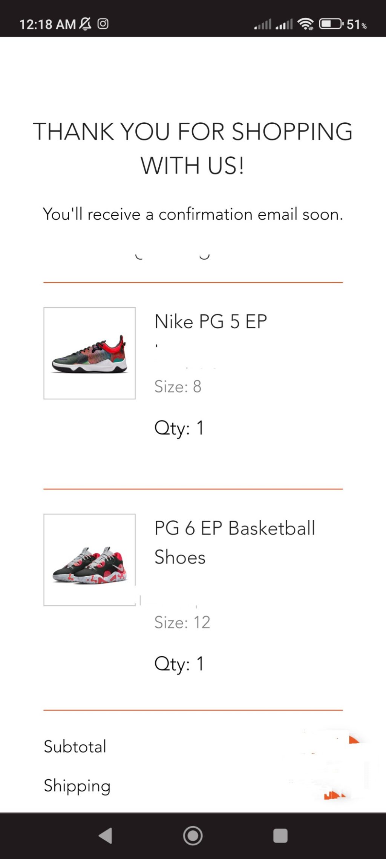Tap the Size: 12 label

[x=182, y=622]
